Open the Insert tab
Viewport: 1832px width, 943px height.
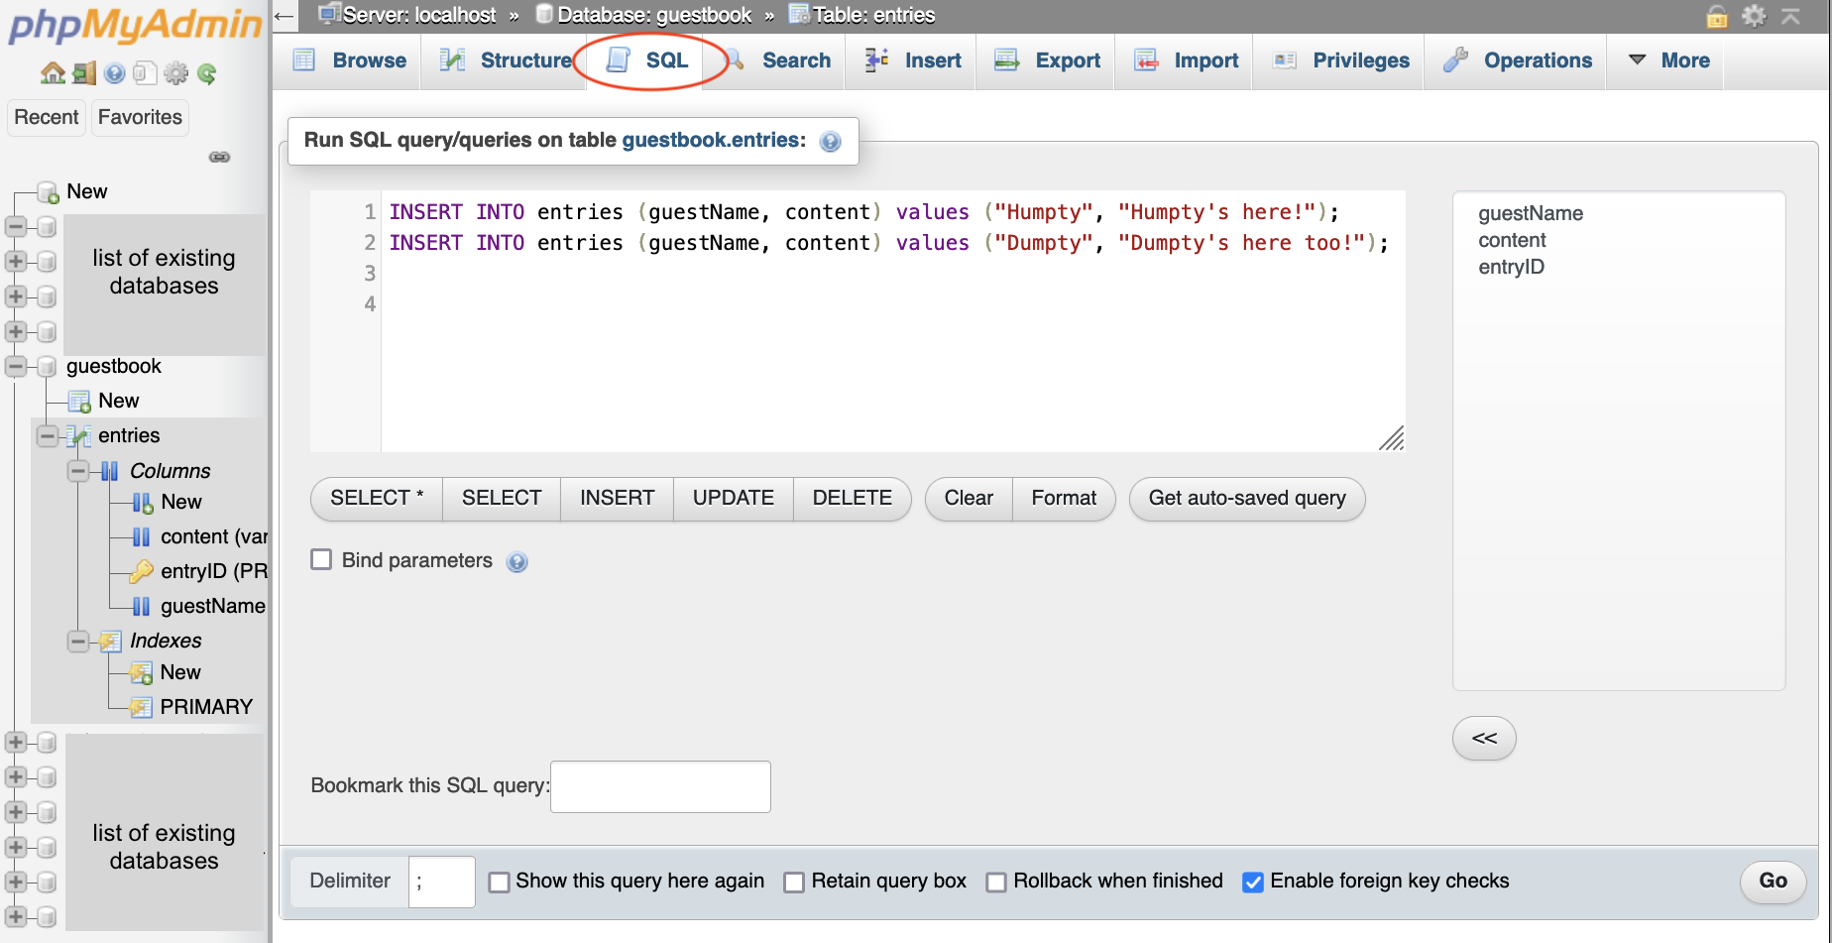pos(913,61)
